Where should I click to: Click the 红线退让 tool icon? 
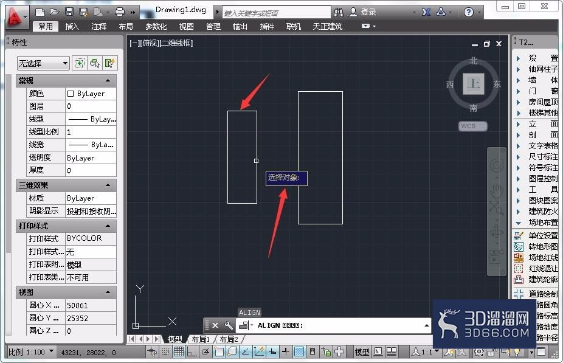tap(519, 269)
